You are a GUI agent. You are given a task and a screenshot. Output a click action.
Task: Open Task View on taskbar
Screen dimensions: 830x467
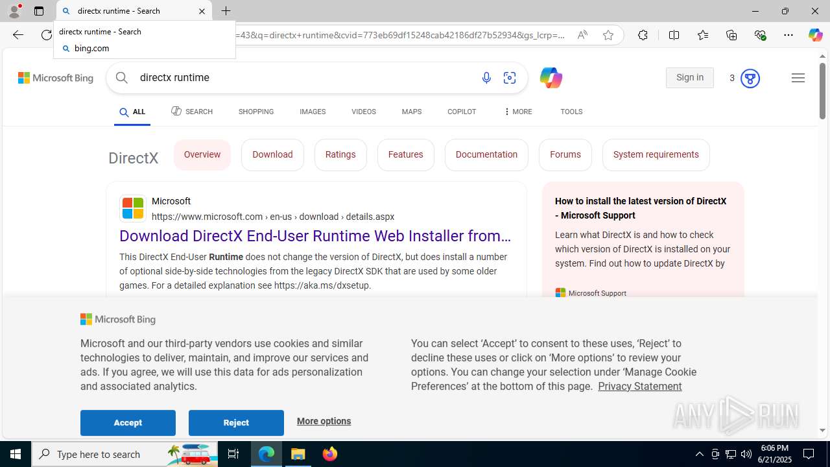(233, 454)
